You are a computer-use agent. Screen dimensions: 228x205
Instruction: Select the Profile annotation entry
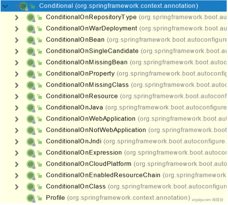point(56,198)
